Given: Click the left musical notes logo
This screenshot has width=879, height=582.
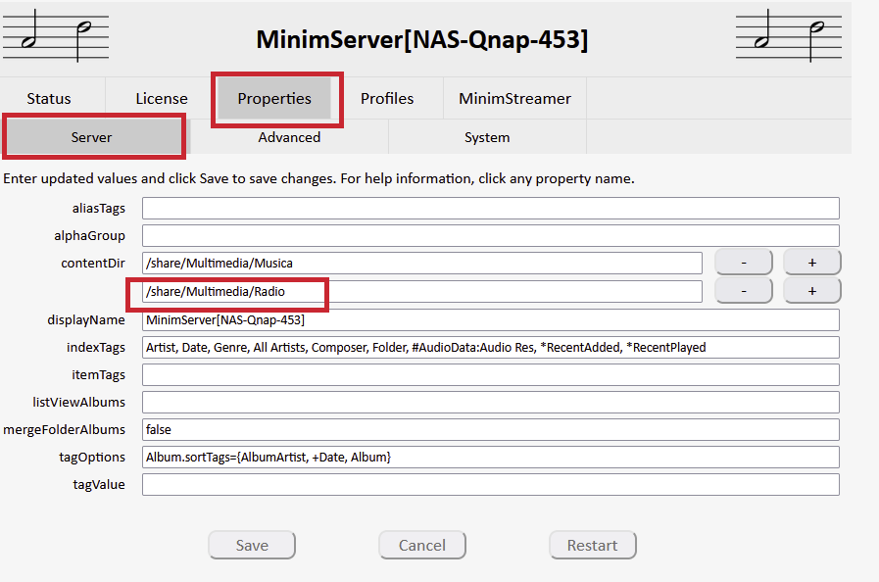Looking at the screenshot, I should point(56,36).
